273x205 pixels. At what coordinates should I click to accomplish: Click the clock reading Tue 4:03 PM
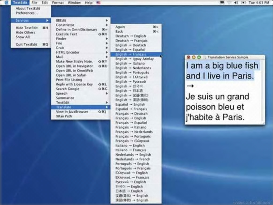click(x=259, y=3)
